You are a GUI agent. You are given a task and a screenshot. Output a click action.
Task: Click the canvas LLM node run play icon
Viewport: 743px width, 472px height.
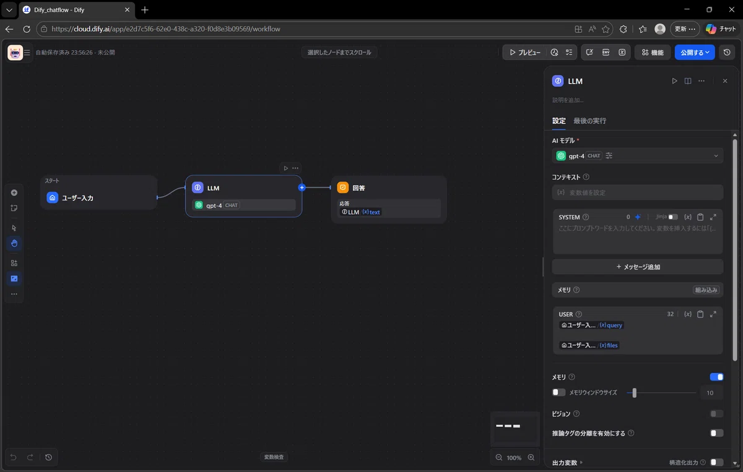(285, 168)
